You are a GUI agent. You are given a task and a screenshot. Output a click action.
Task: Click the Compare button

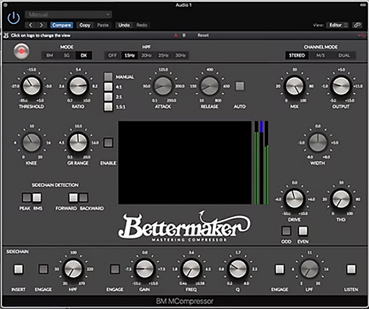[61, 25]
